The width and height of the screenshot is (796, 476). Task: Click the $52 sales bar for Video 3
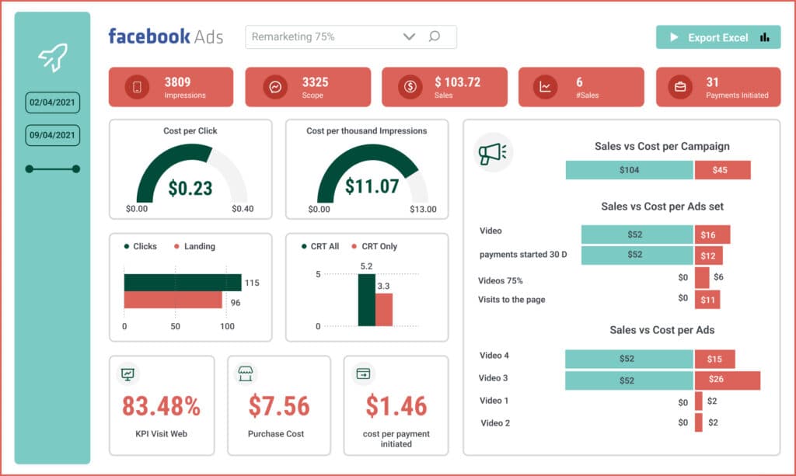(630, 380)
